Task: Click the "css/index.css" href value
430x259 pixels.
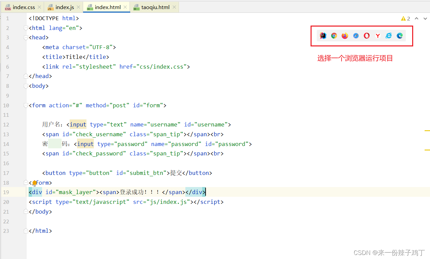Action: click(162, 67)
